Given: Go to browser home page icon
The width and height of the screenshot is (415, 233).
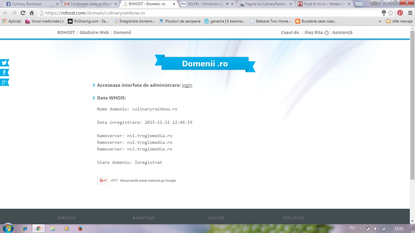Looking at the screenshot, I should point(32,13).
